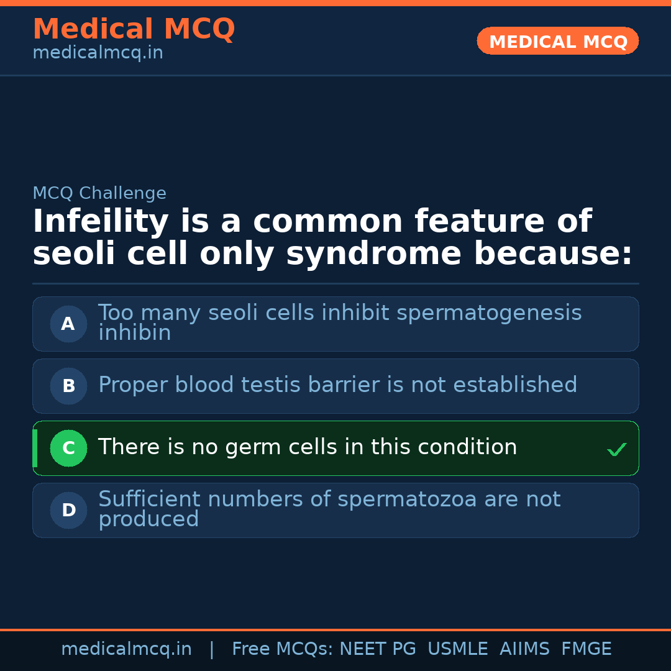Viewport: 671px width, 671px height.
Task: Click the question heading about infertility
Action: tap(332, 238)
